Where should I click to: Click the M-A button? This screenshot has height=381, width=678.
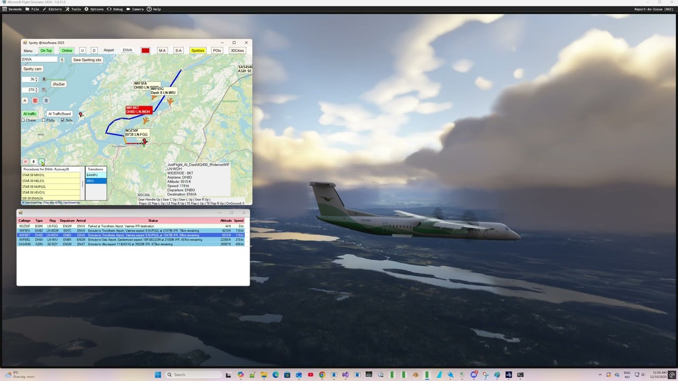click(162, 51)
